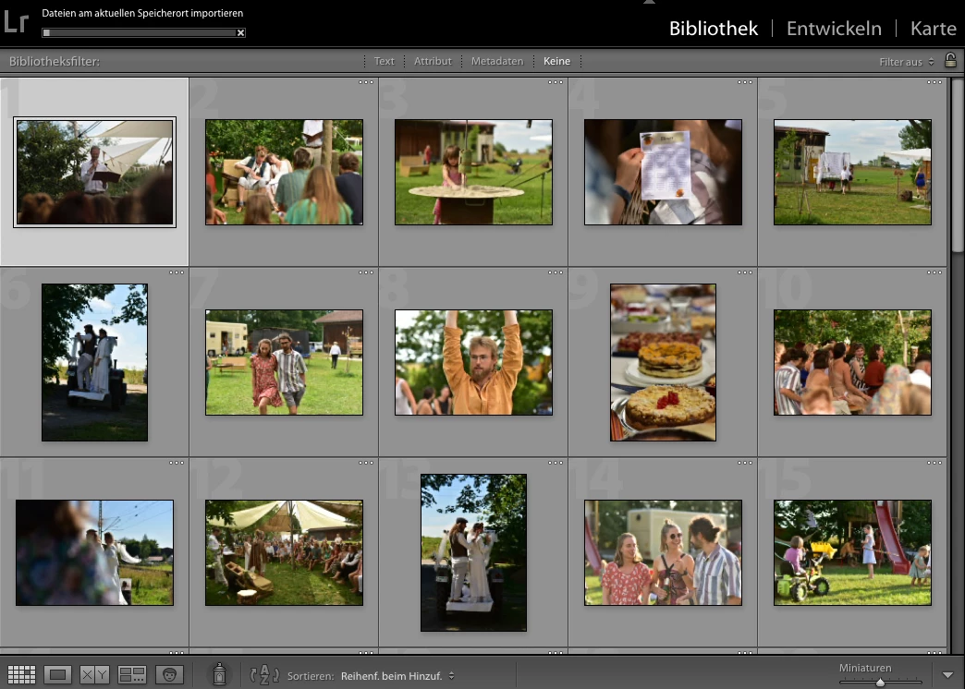
Task: Open the Karte module
Action: coord(933,29)
